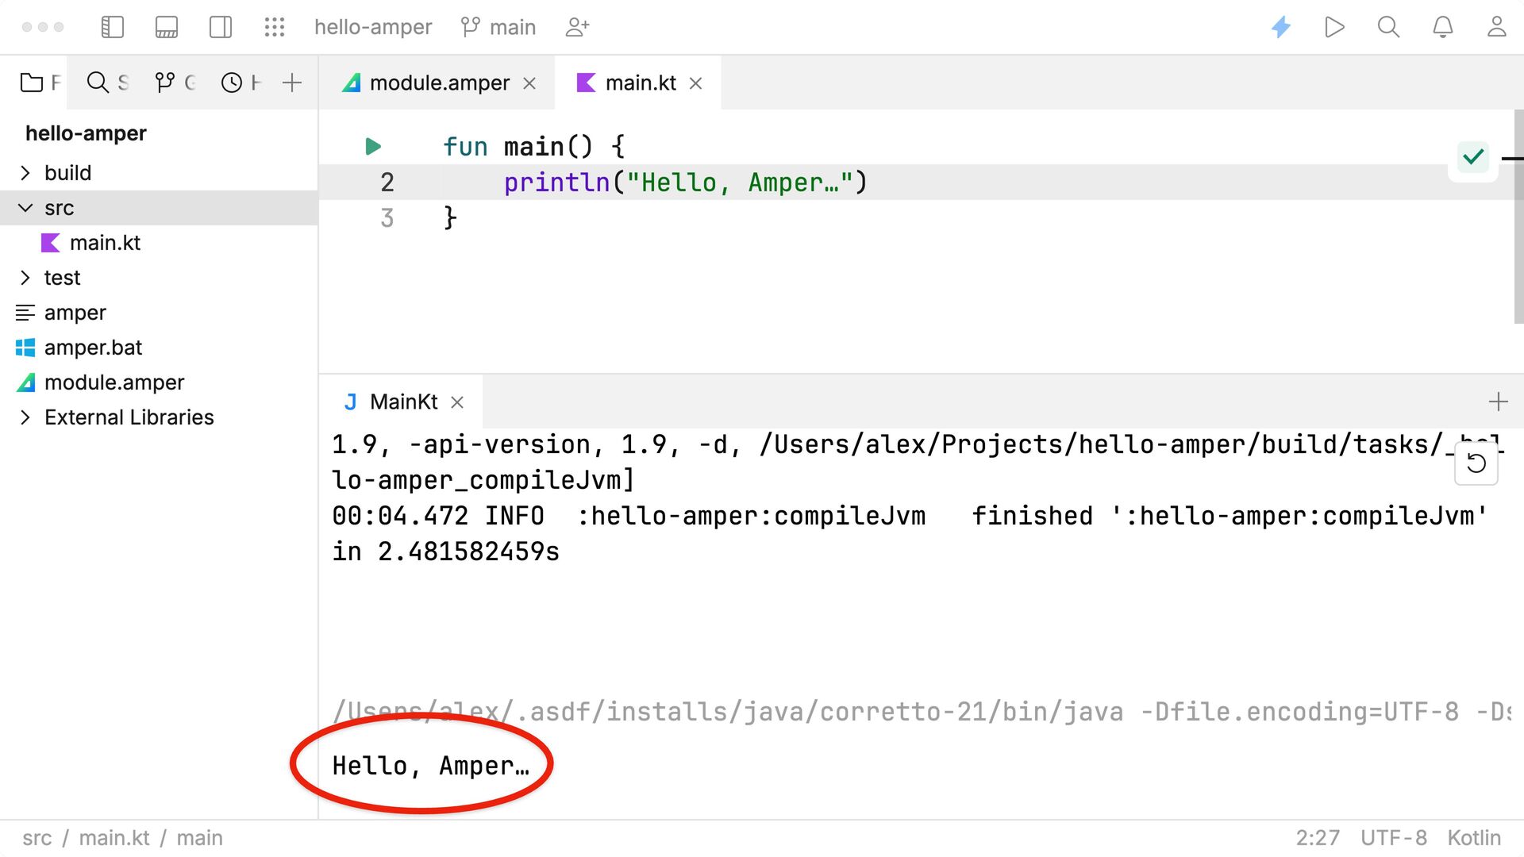Expand External Libraries node
This screenshot has height=857, width=1524.
click(25, 417)
